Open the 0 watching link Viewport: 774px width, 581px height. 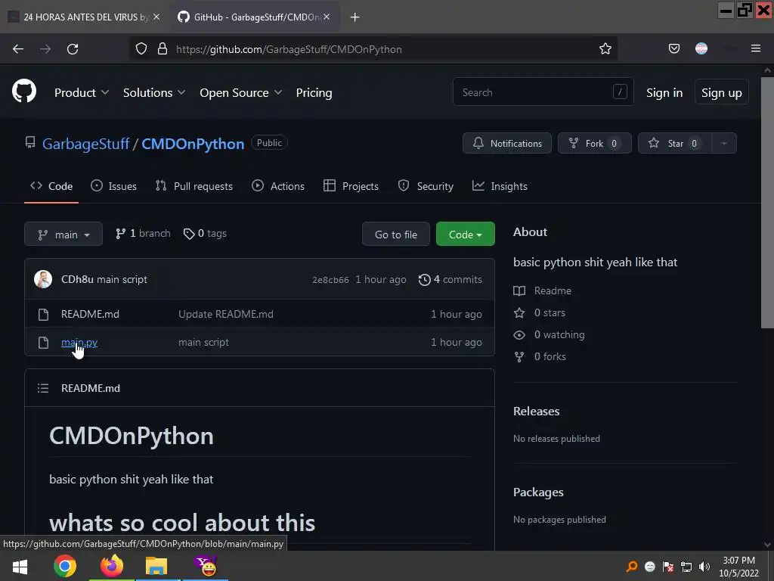click(x=549, y=335)
